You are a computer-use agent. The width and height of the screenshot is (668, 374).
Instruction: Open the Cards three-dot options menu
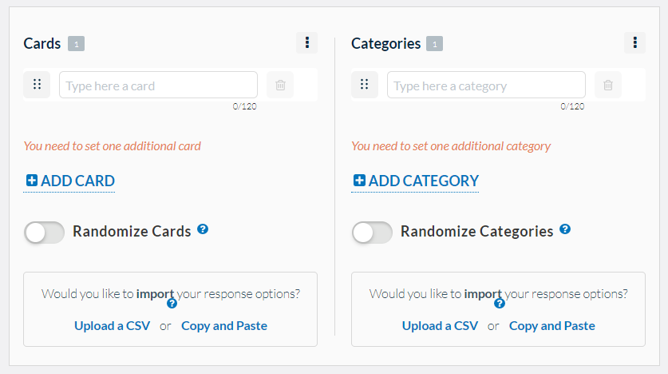[x=306, y=43]
